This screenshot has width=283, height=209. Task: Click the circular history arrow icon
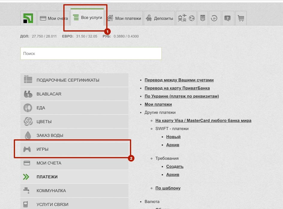(x=214, y=18)
